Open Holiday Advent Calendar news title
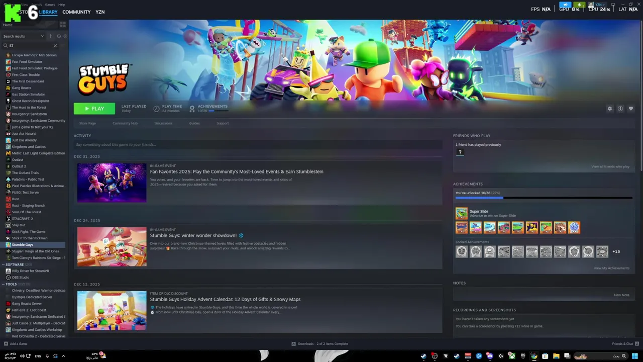Image resolution: width=643 pixels, height=362 pixels. (x=225, y=299)
